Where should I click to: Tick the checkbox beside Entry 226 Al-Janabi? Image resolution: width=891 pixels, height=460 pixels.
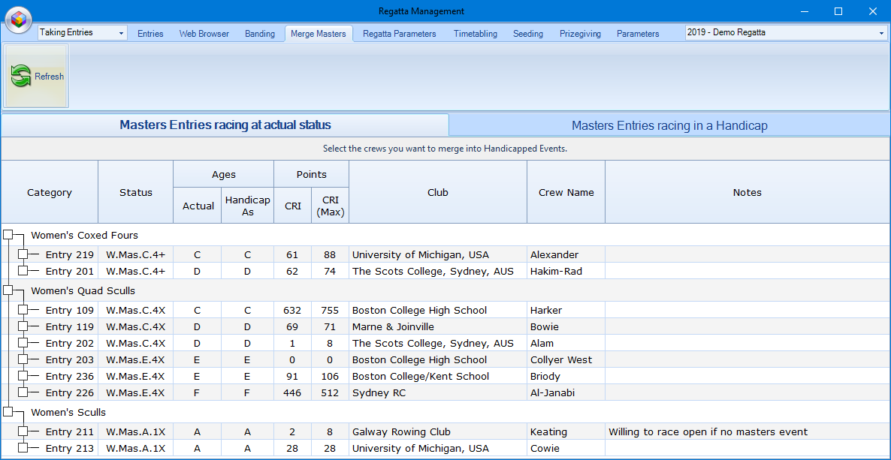point(23,392)
